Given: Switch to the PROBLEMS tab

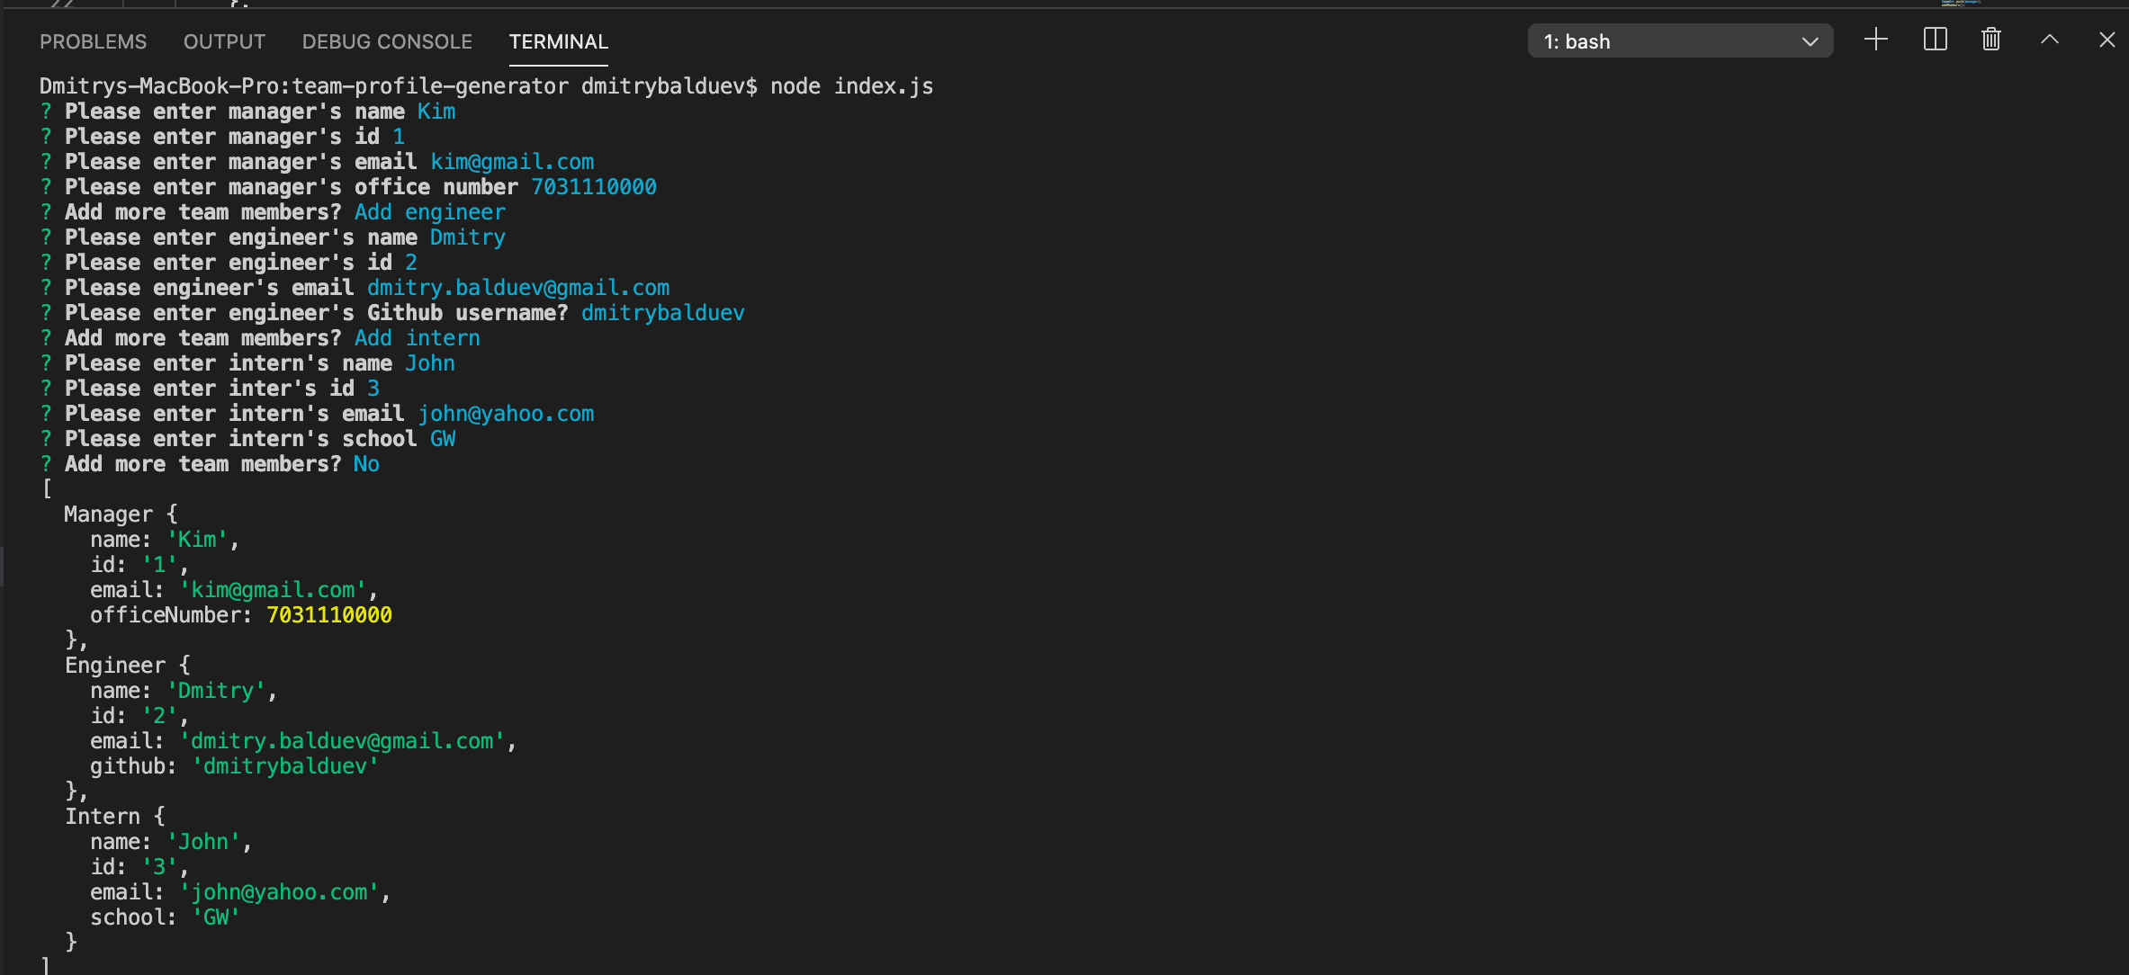Looking at the screenshot, I should coord(93,41).
